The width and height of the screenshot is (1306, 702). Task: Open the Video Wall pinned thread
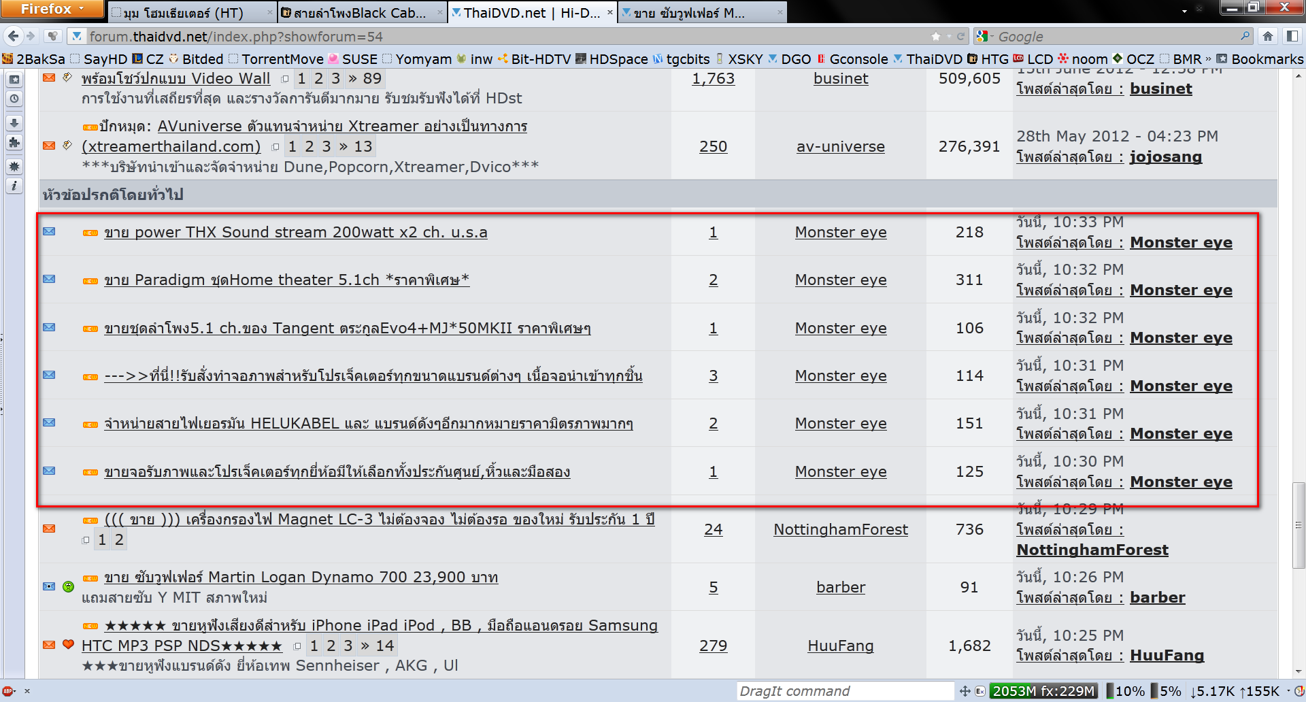tap(175, 78)
